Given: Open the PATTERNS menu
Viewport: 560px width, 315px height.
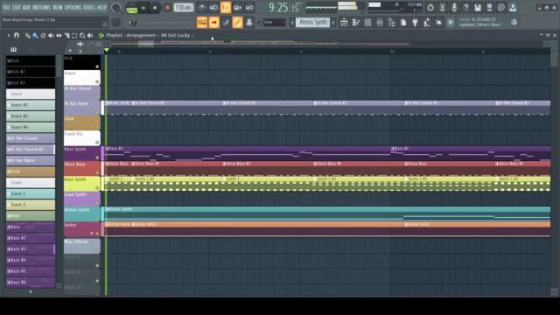Looking at the screenshot, I should coord(42,7).
